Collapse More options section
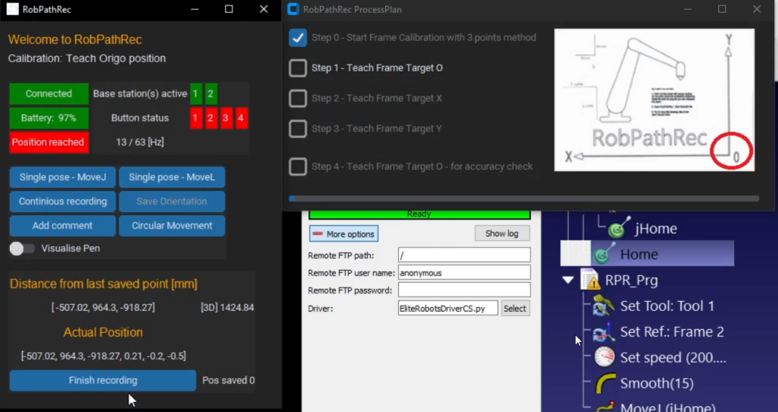The width and height of the screenshot is (778, 412). click(x=343, y=234)
